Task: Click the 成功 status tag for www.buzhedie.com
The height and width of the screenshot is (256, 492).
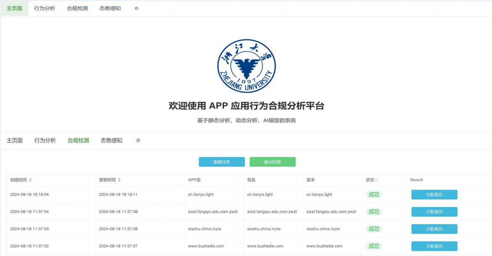Action: click(x=374, y=246)
